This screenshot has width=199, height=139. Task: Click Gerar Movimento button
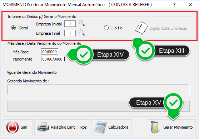pyautogui.click(x=171, y=127)
